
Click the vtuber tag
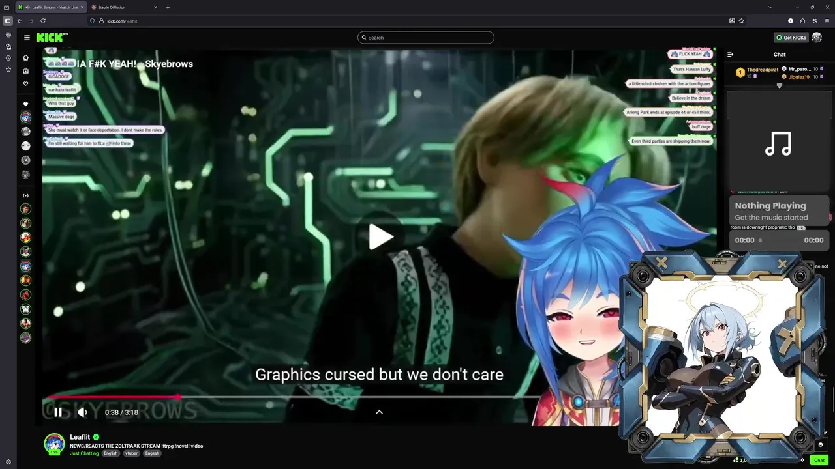point(132,453)
